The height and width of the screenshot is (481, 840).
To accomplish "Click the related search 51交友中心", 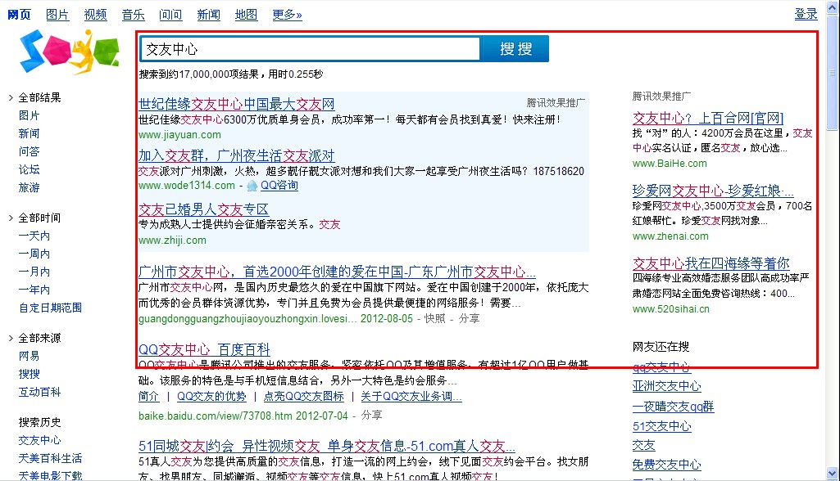I will [x=661, y=426].
